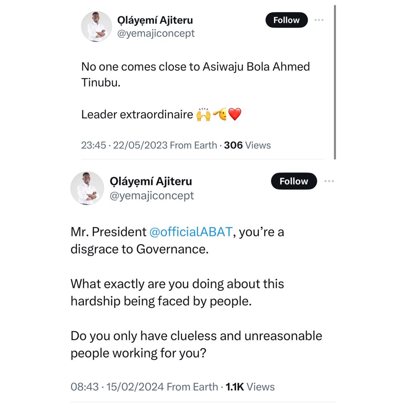This screenshot has width=406, height=406.
Task: Open the @yemajiconcept handle on the bottom tweet
Action: pyautogui.click(x=151, y=195)
